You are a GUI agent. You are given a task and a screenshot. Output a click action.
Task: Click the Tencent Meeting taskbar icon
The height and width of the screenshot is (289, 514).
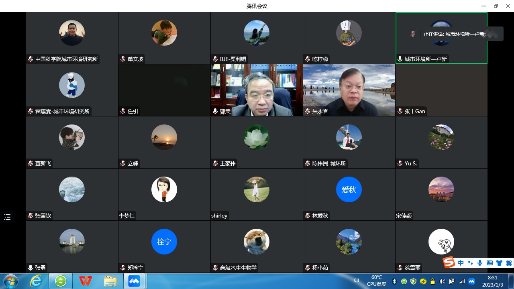click(134, 281)
